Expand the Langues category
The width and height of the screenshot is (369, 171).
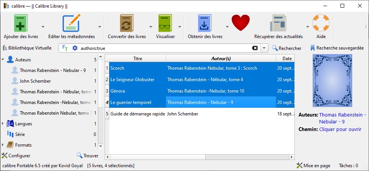click(x=3, y=124)
